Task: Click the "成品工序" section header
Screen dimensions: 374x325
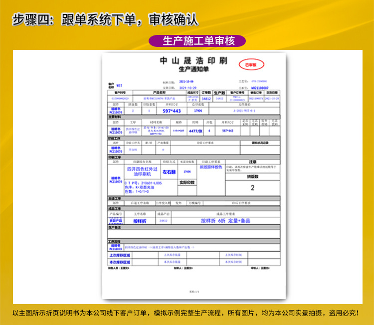Action: (x=193, y=209)
